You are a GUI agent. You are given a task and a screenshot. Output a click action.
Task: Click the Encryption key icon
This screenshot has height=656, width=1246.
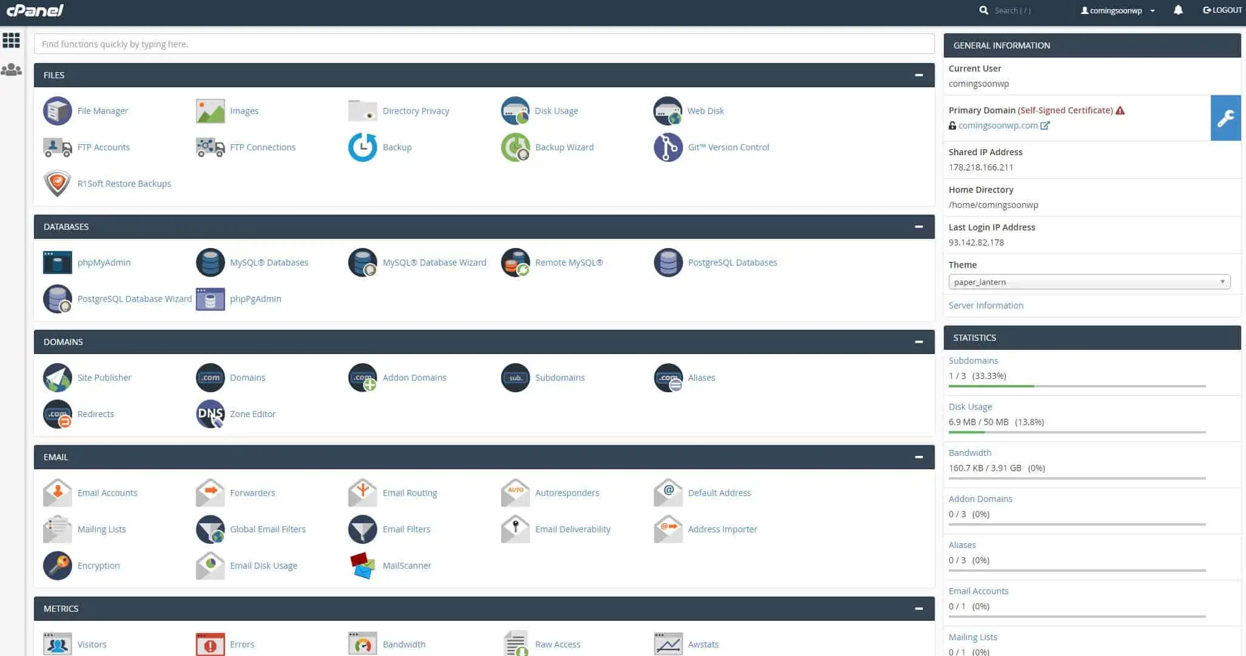coord(58,566)
